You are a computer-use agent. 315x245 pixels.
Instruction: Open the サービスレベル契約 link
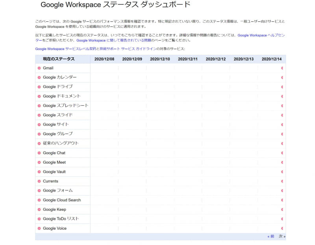point(65,49)
